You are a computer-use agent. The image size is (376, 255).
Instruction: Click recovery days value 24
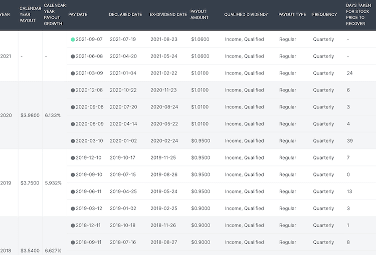point(349,73)
